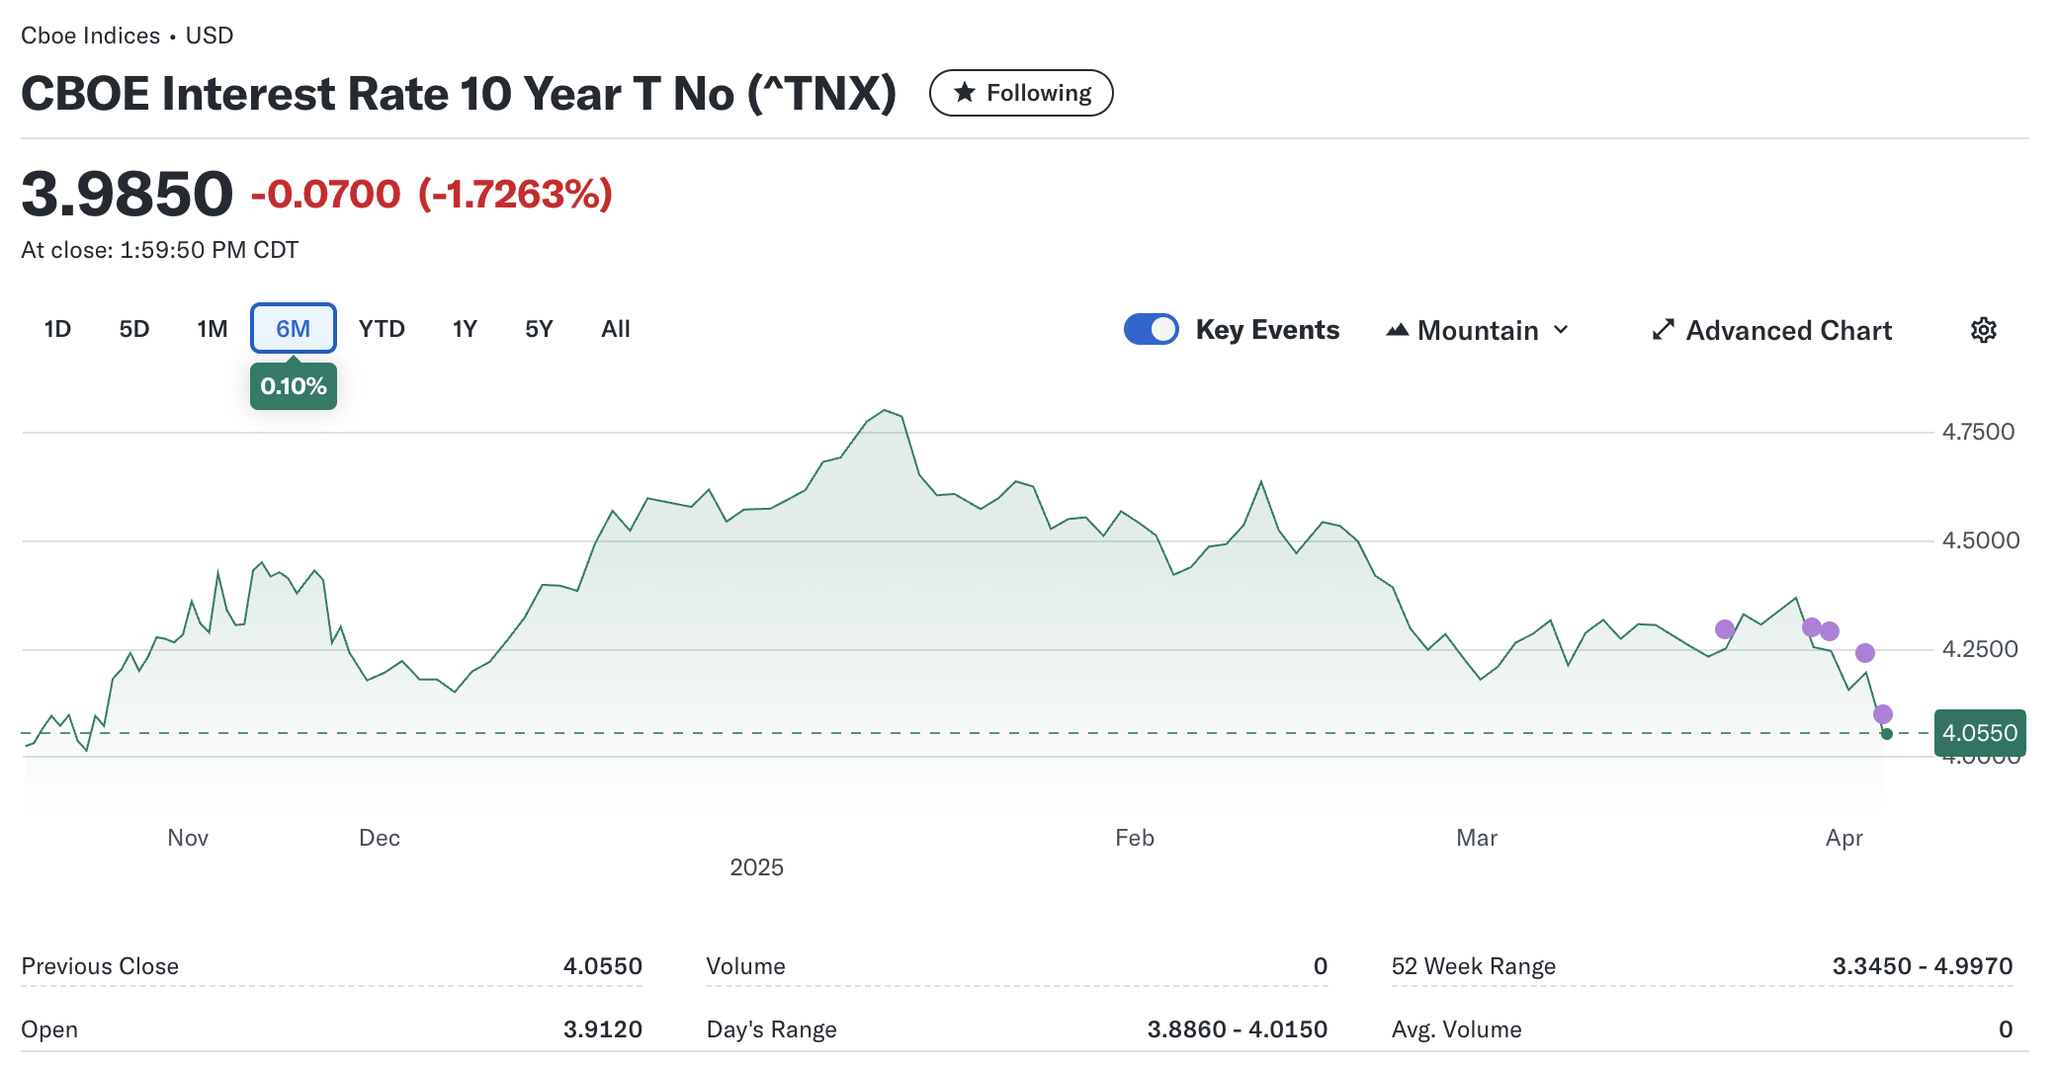Select the 1D time range tab
The image size is (2056, 1067).
tap(57, 329)
